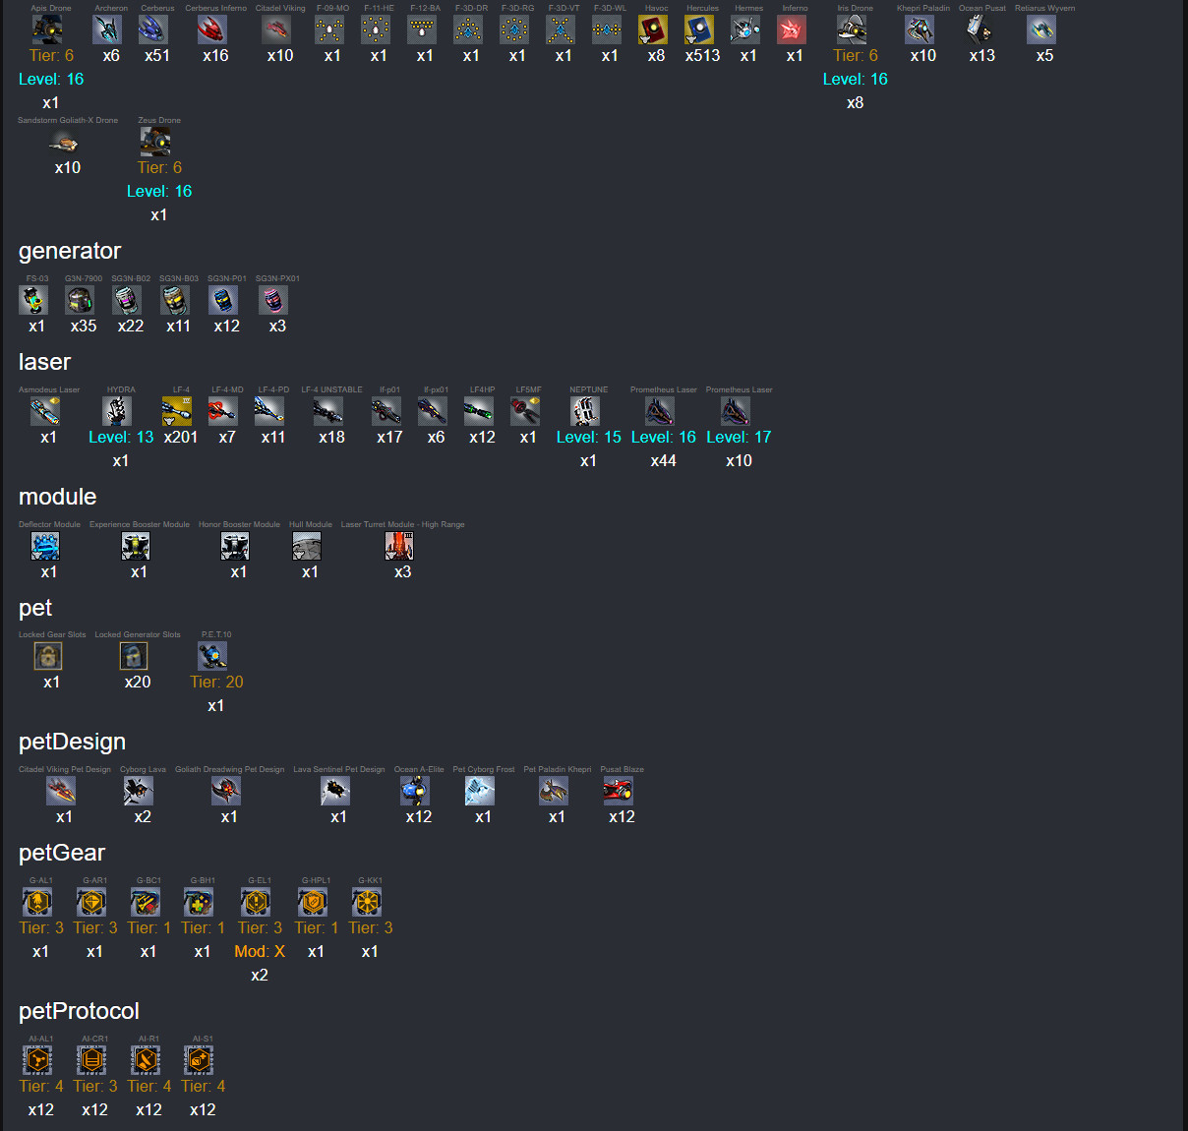This screenshot has width=1188, height=1131.
Task: Click the petProtocol section heading
Action: 79,1011
